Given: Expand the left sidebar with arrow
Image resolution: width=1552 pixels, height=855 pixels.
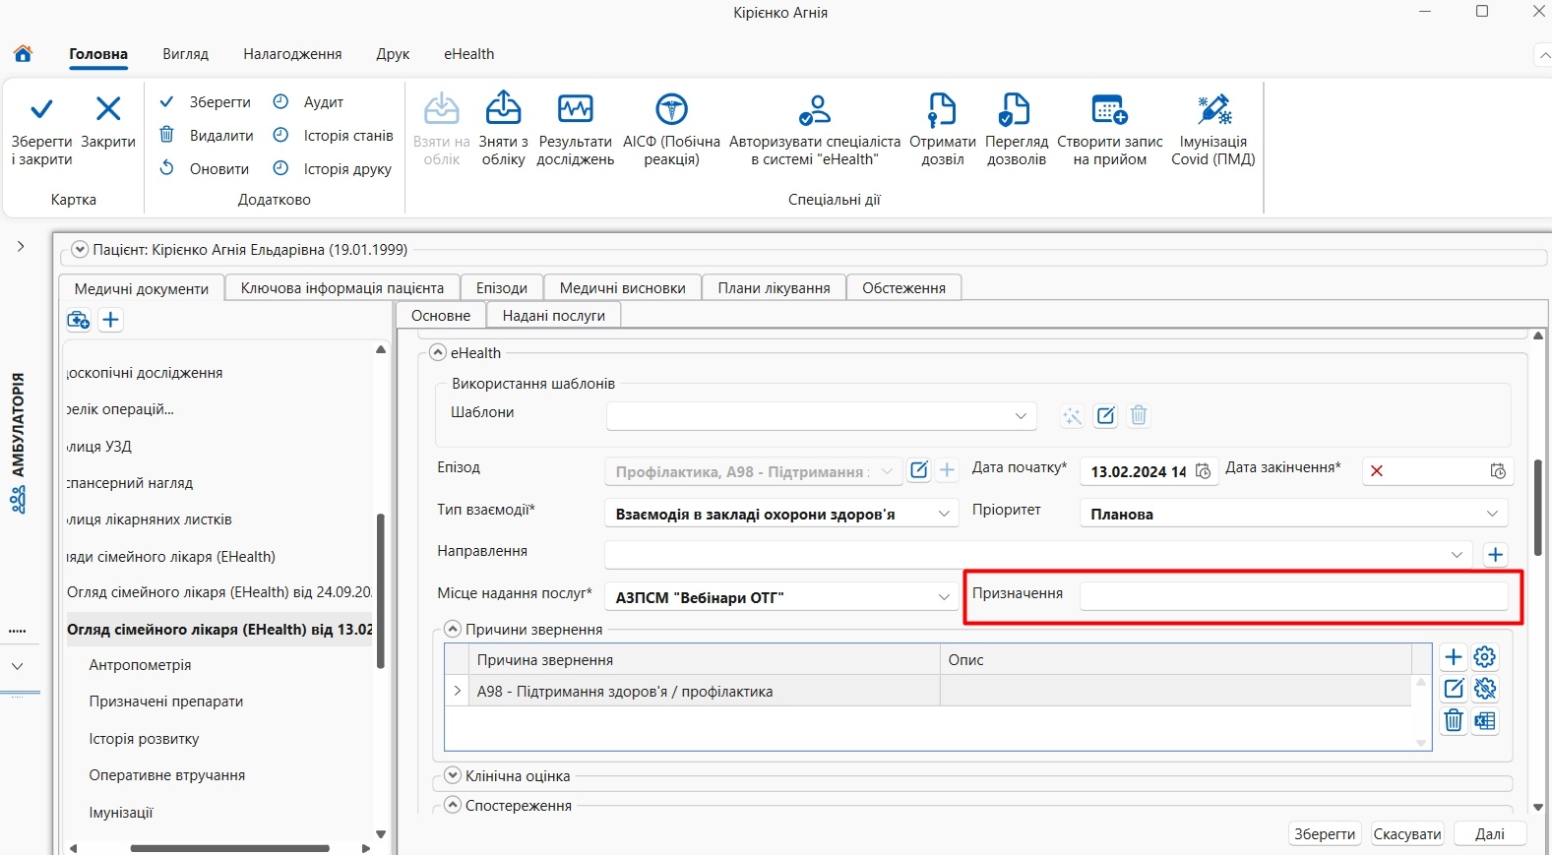Looking at the screenshot, I should pyautogui.click(x=21, y=246).
